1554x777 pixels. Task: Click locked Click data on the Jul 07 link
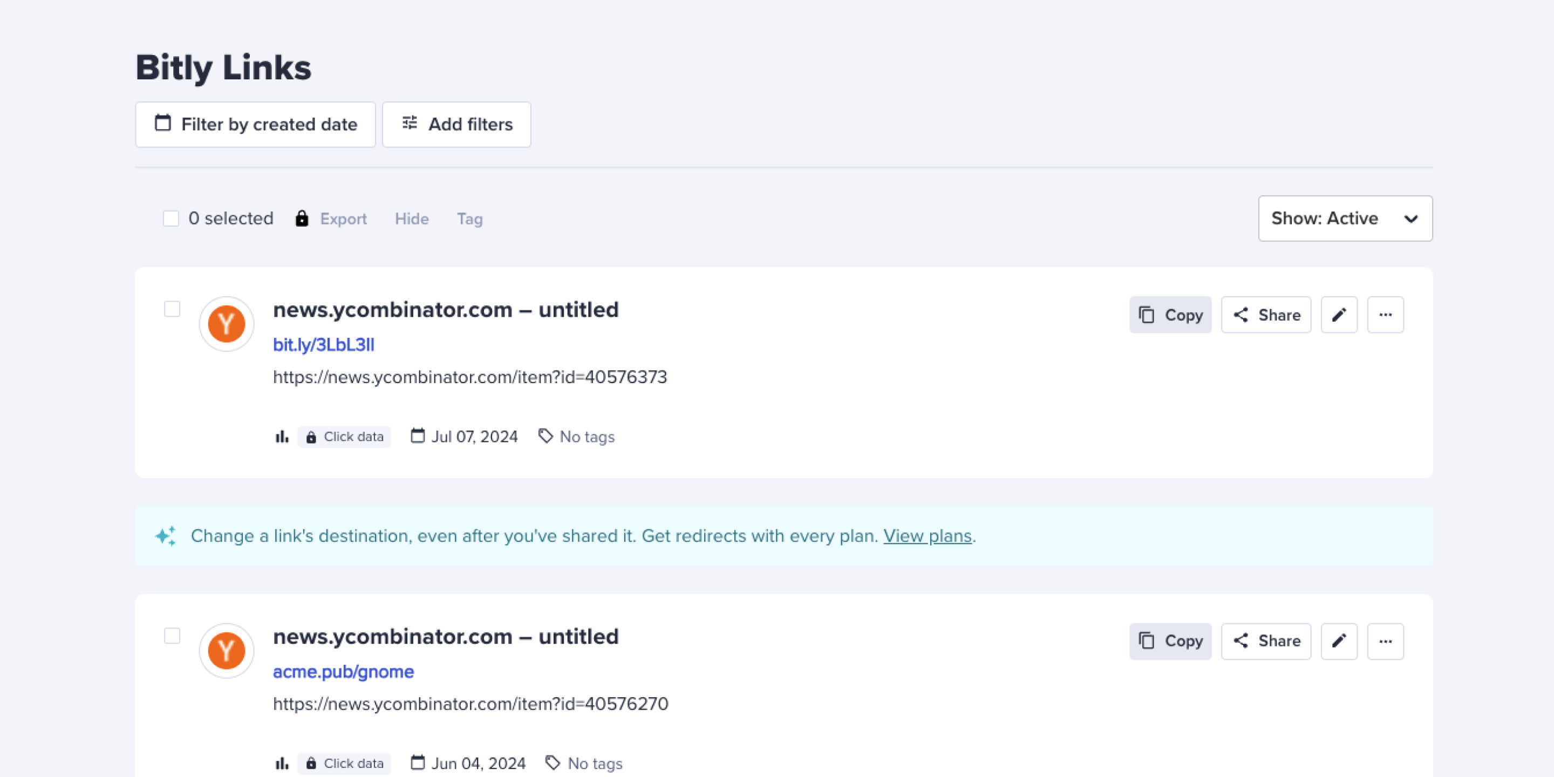(x=344, y=437)
